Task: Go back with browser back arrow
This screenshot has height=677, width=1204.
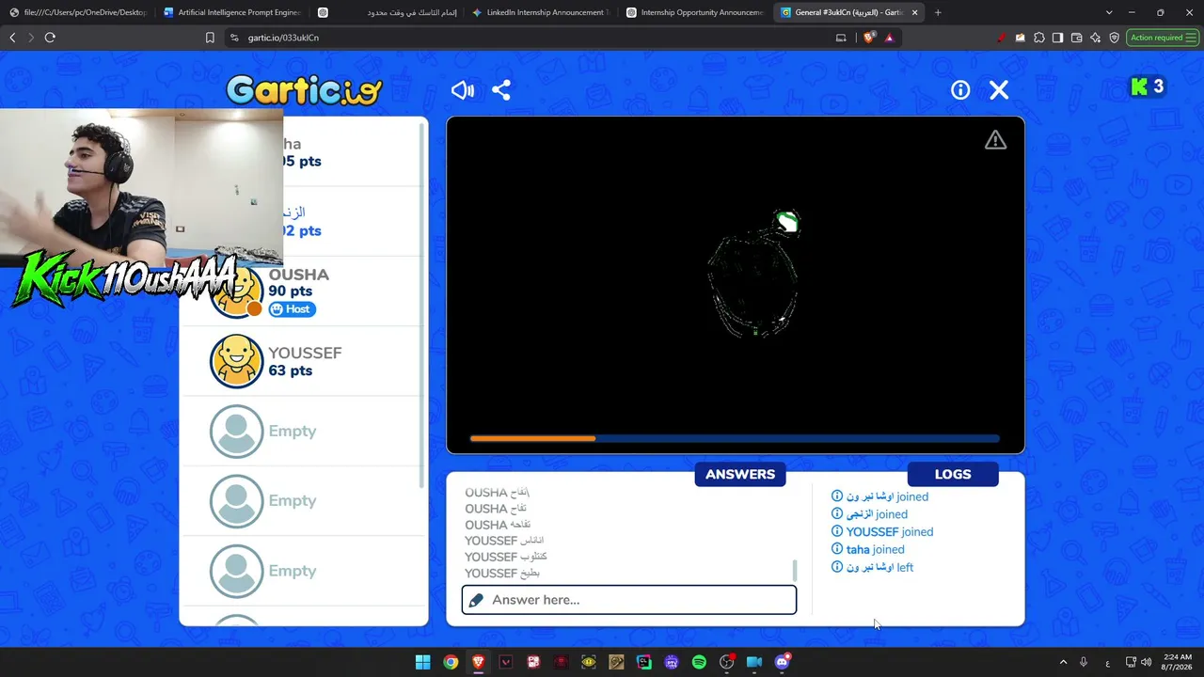Action: tap(12, 38)
